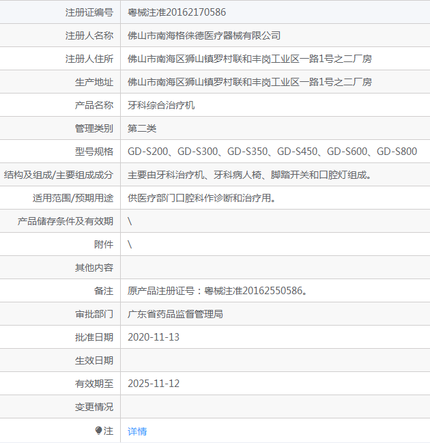Click the 批准日期 label
The width and height of the screenshot is (430, 443).
(x=94, y=337)
